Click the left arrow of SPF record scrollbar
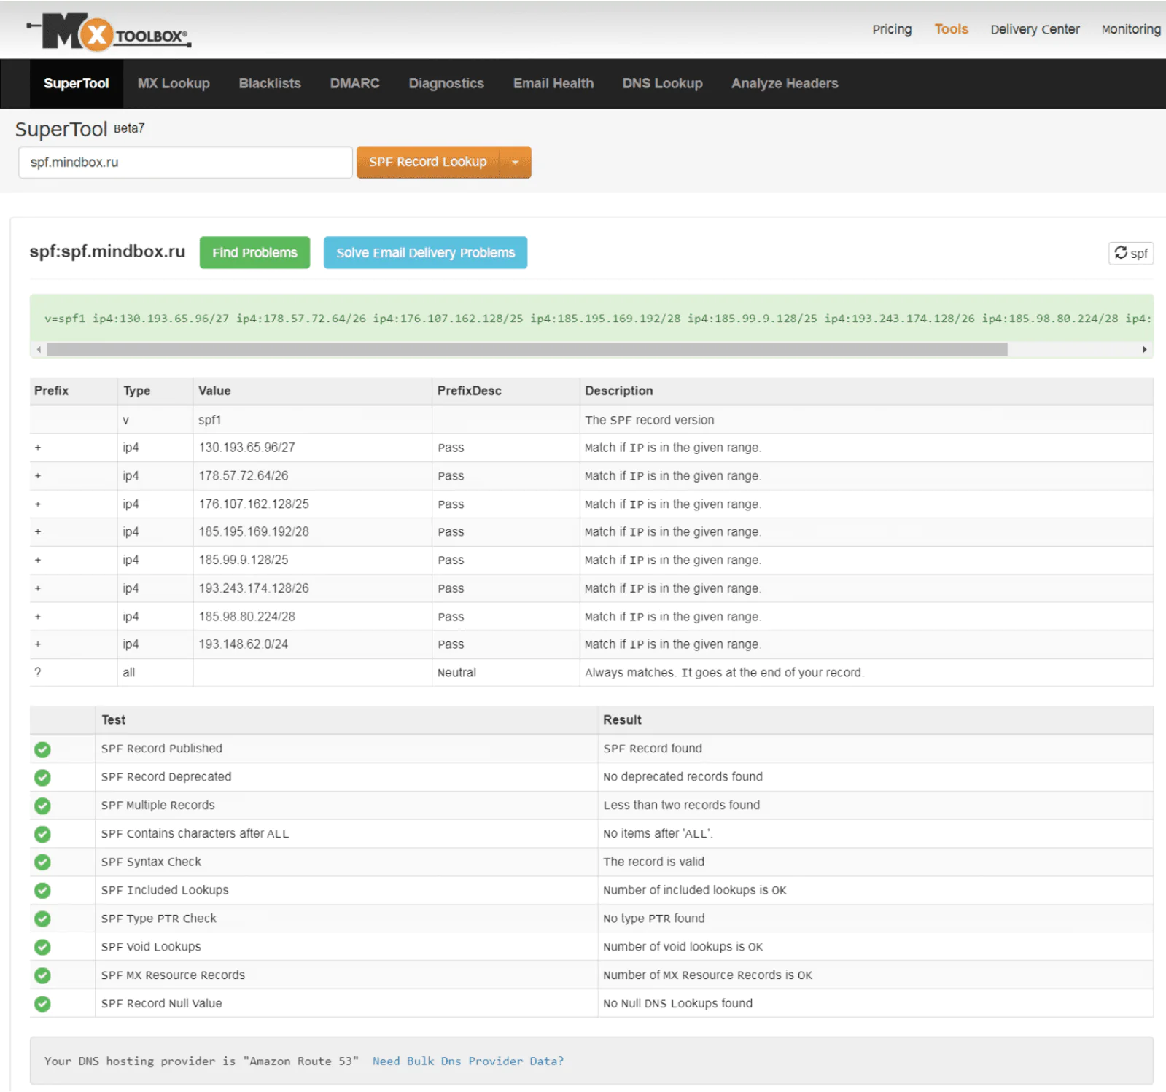The width and height of the screenshot is (1166, 1092). click(x=39, y=350)
